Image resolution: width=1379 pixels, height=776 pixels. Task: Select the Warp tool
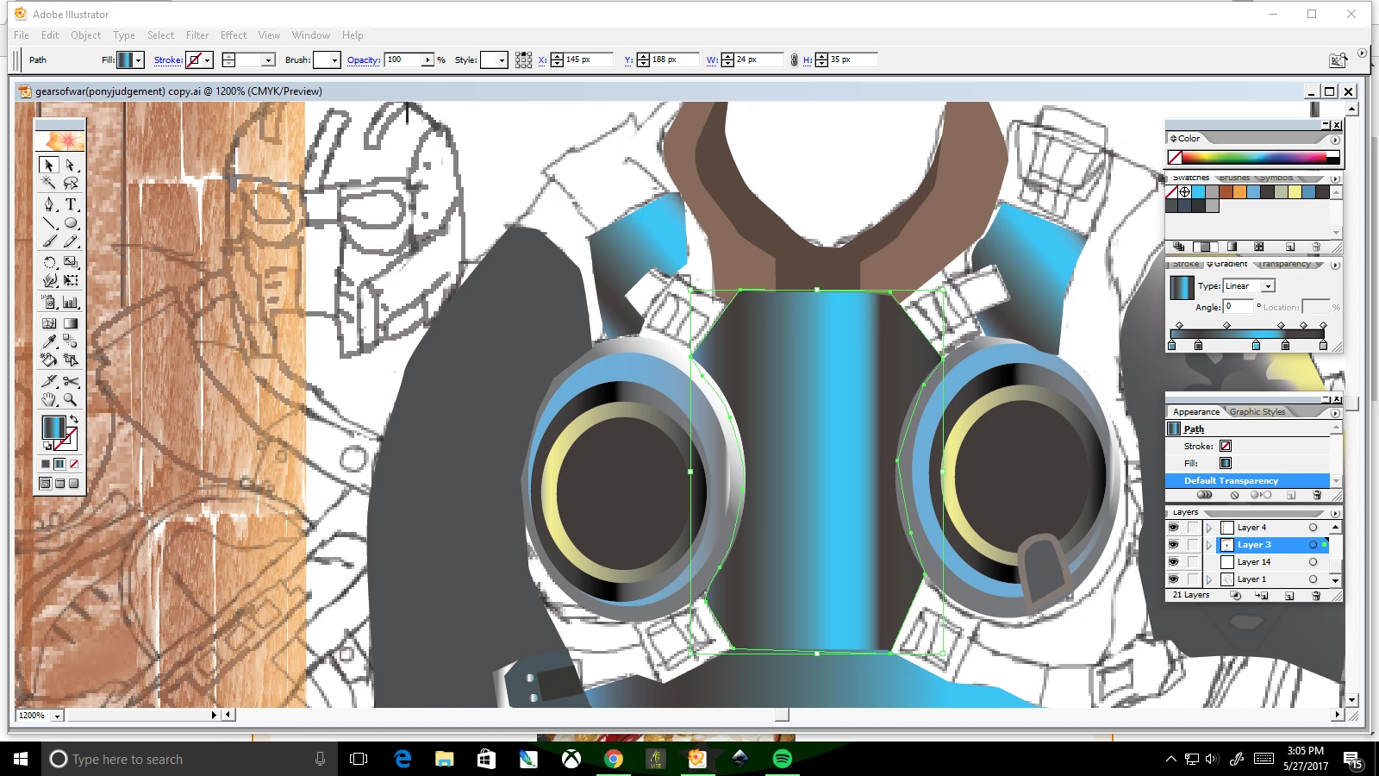click(49, 280)
